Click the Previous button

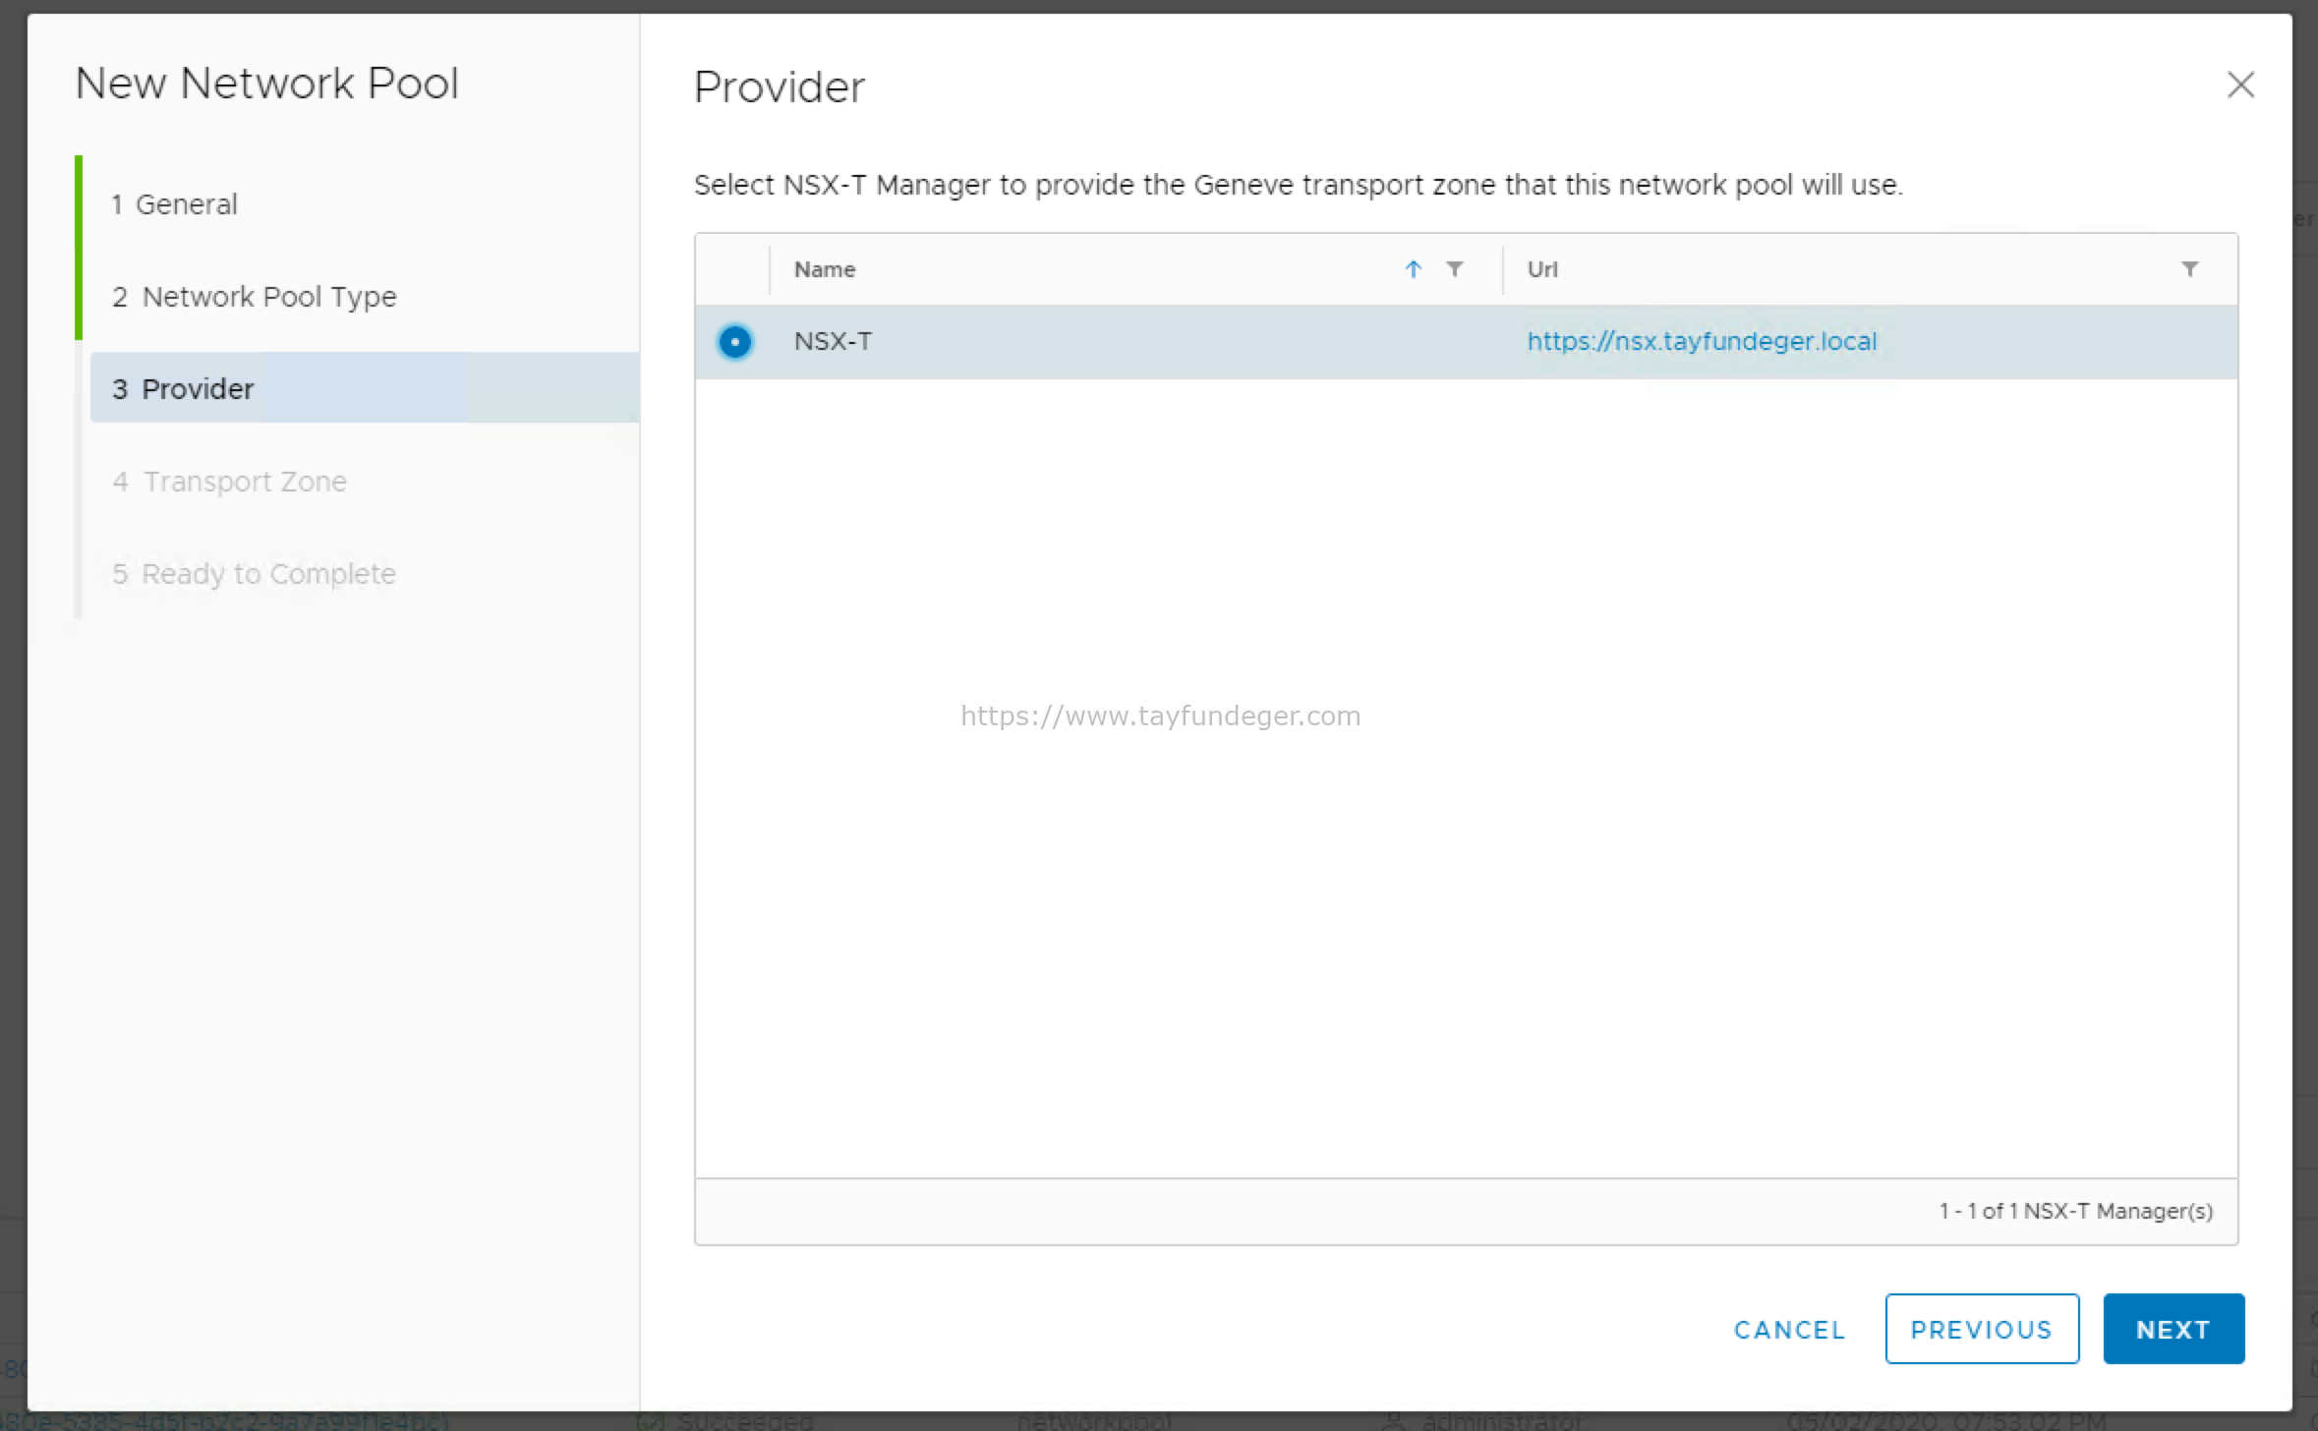coord(1982,1329)
